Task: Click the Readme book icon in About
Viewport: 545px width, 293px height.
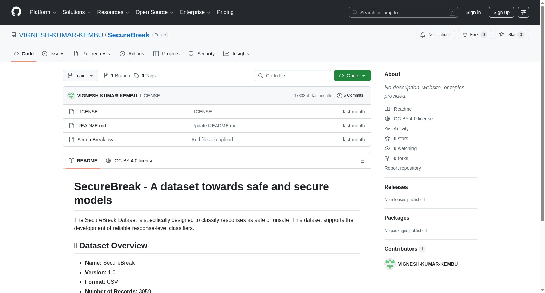Action: click(387, 109)
